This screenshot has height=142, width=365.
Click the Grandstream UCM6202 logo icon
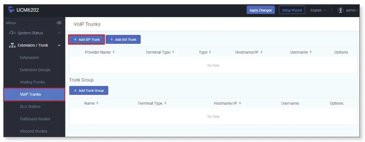11,10
